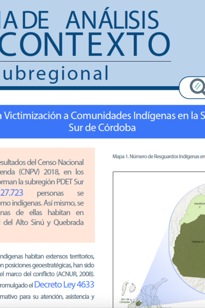The image size is (205, 308).
Task: Click 'Sur de Córdoba' in blue banner
Action: (102, 128)
